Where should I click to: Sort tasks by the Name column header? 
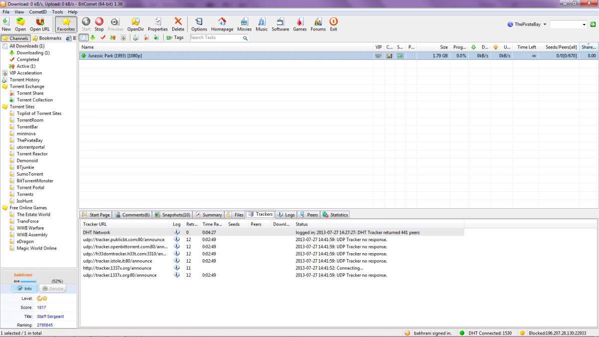(x=226, y=47)
